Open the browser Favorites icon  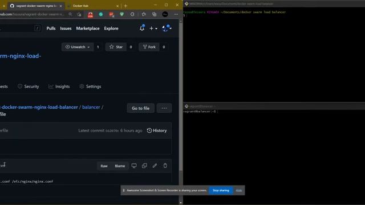click(144, 14)
